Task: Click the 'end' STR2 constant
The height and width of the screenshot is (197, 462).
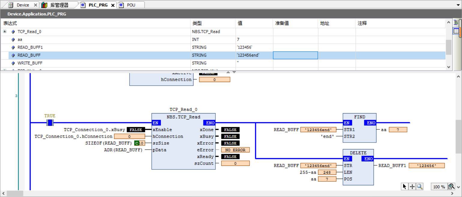Action: click(327, 137)
